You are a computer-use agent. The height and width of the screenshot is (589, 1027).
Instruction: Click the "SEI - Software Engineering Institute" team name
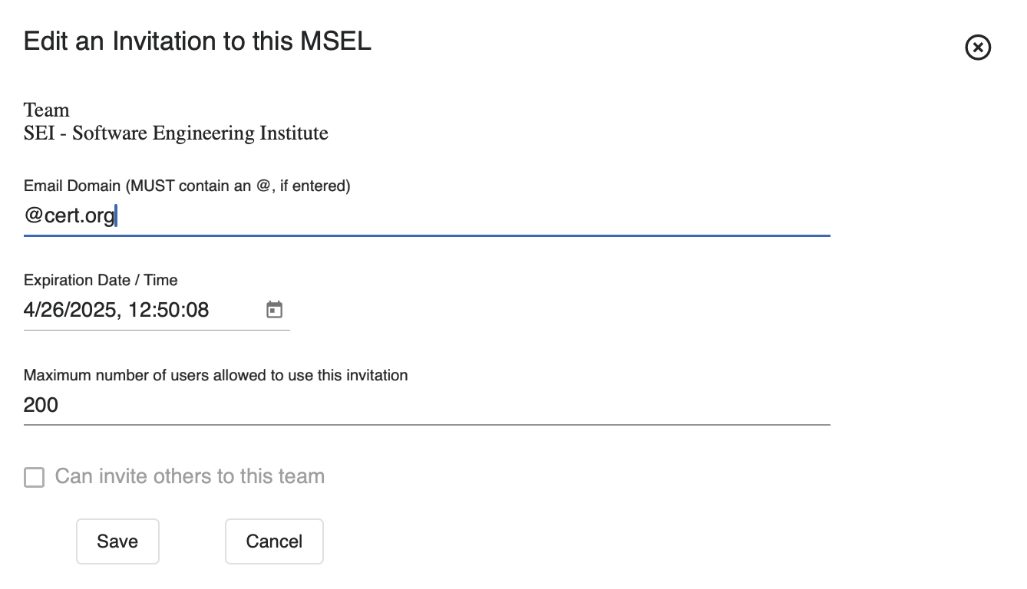tap(176, 133)
